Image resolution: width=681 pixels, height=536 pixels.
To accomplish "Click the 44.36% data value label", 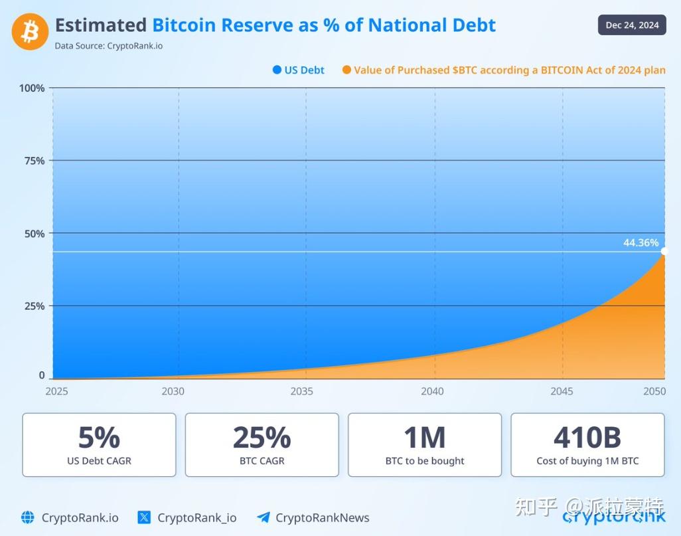I will pos(641,242).
